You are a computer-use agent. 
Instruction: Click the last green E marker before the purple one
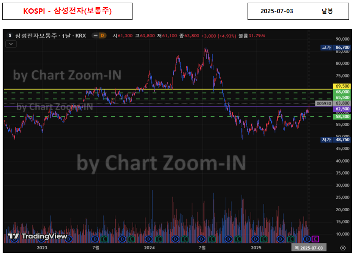coord(290,239)
